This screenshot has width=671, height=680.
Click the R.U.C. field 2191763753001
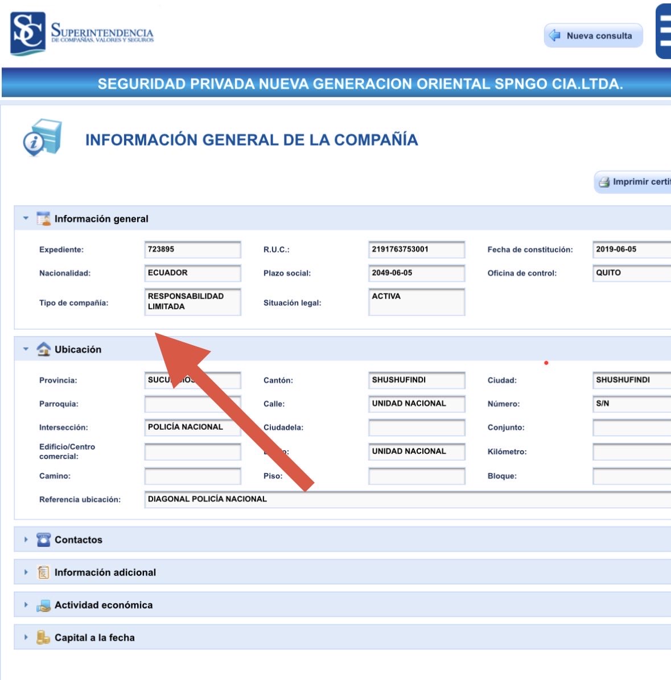click(417, 250)
